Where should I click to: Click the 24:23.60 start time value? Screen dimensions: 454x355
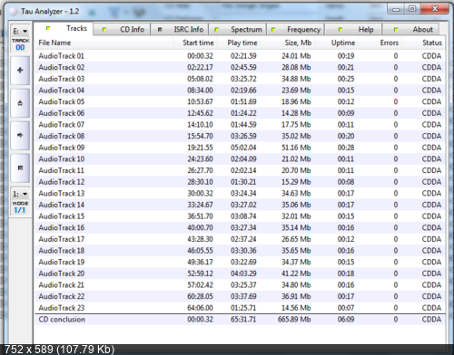(200, 159)
